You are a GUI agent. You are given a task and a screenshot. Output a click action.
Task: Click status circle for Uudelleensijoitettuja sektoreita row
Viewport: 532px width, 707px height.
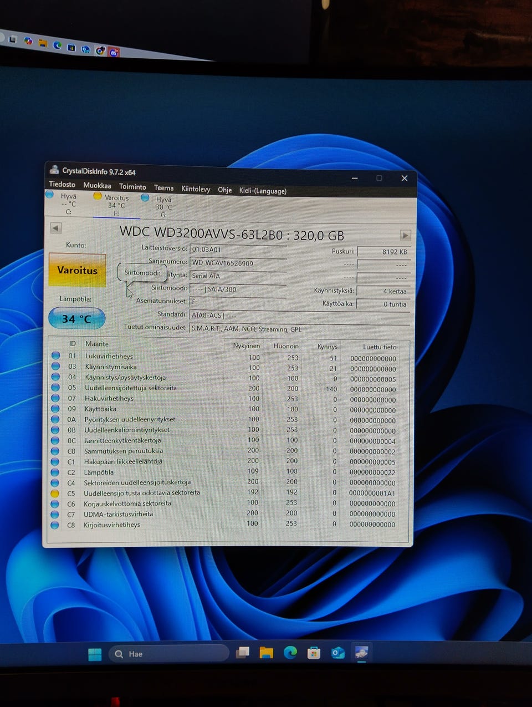click(x=55, y=387)
